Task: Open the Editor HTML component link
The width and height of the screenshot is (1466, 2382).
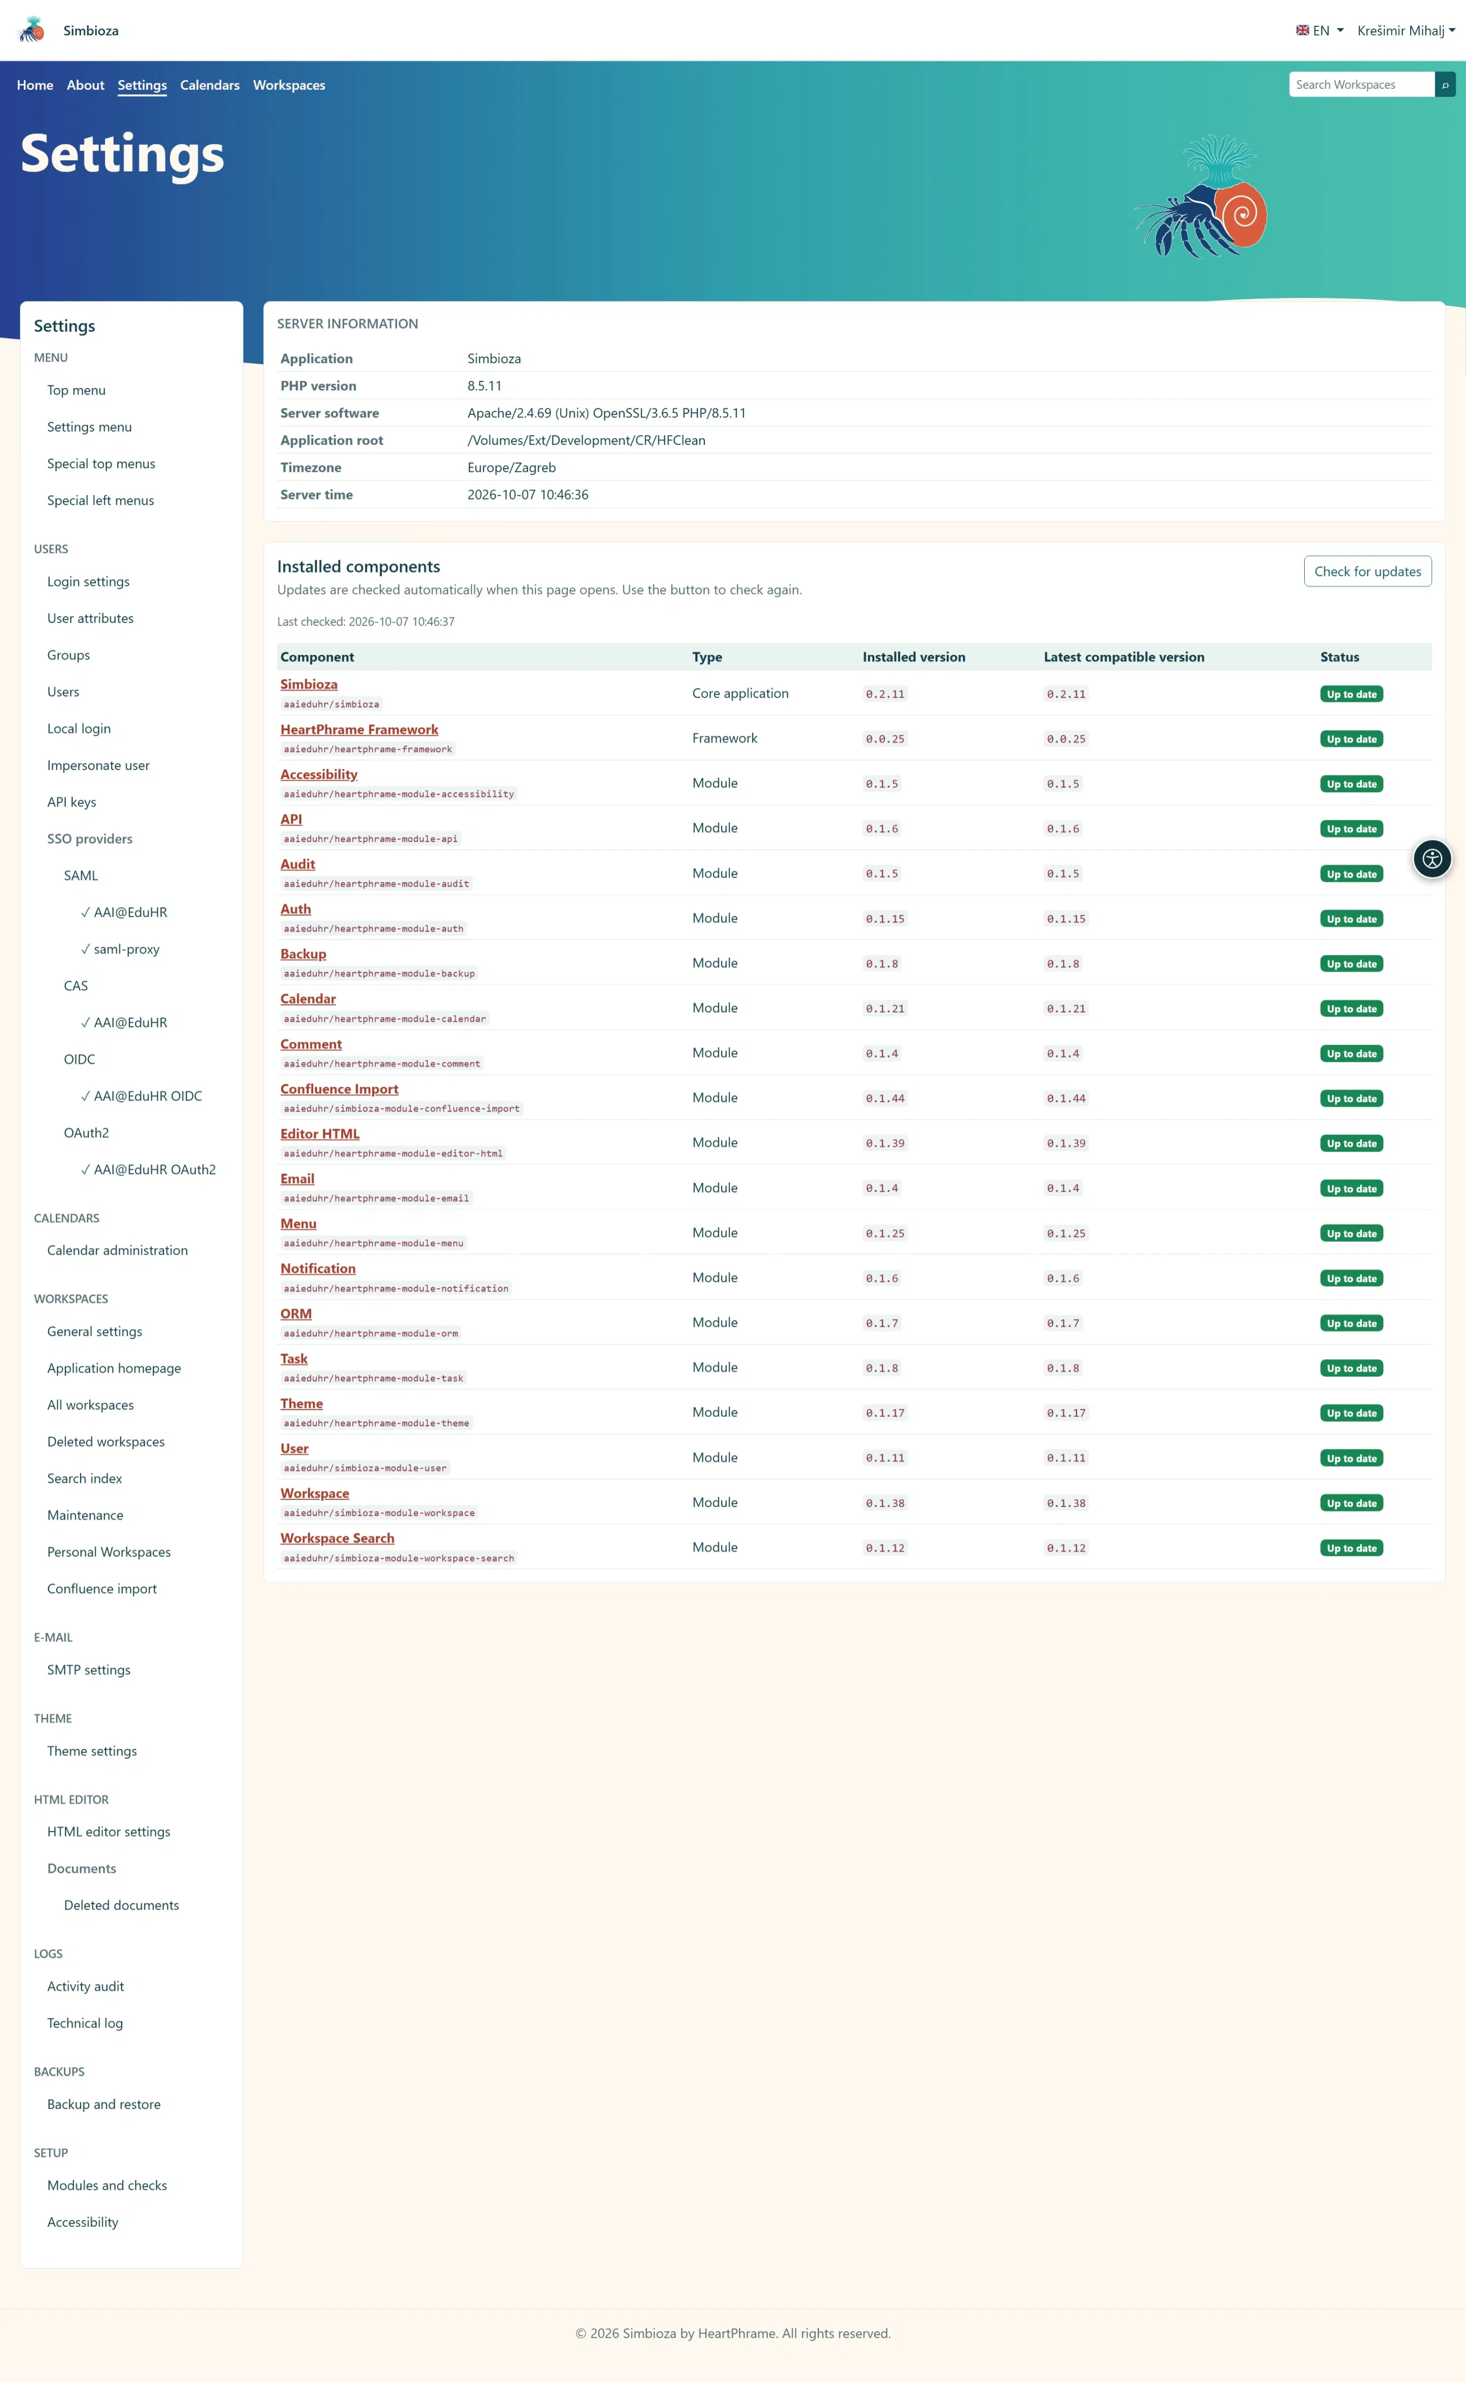Action: click(320, 1133)
